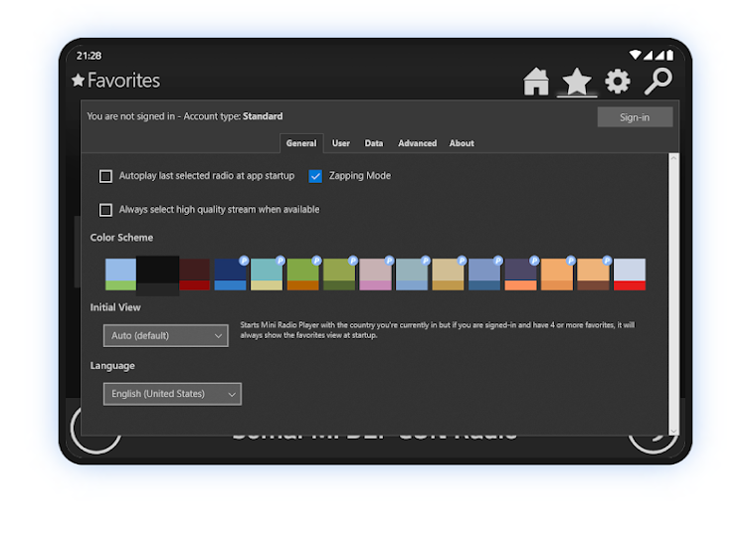Go to the Home view icon

pyautogui.click(x=536, y=82)
